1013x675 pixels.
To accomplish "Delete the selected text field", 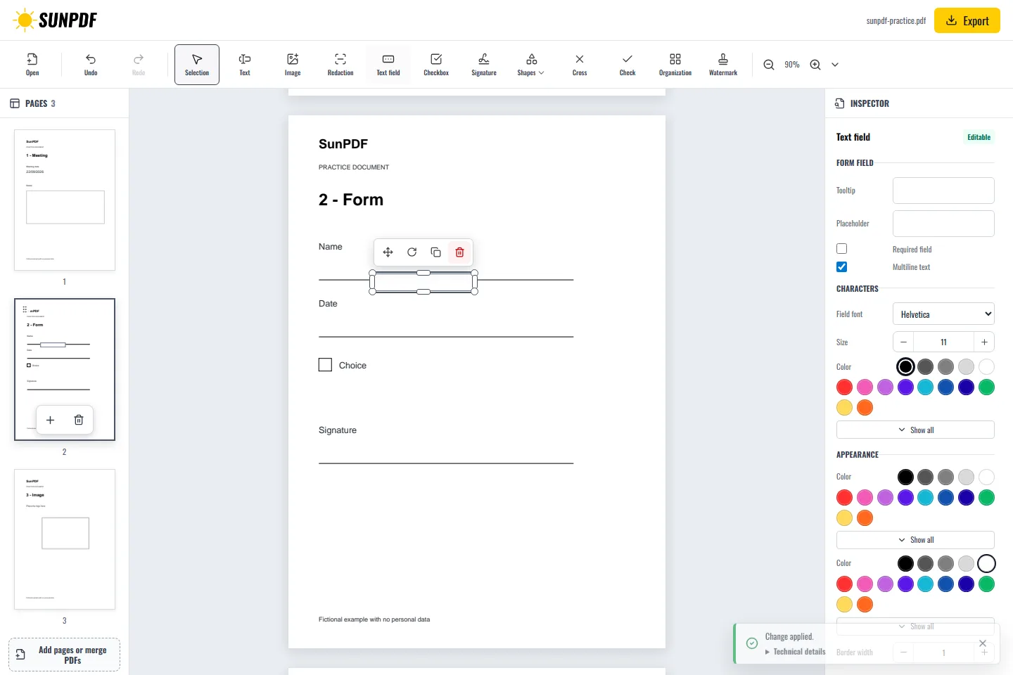I will (x=459, y=252).
